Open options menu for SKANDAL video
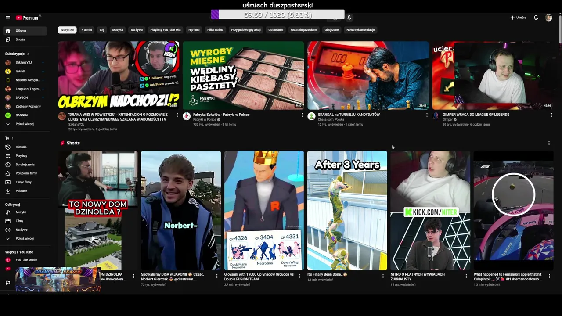Screen dimensions: 562x316 tap(427, 115)
